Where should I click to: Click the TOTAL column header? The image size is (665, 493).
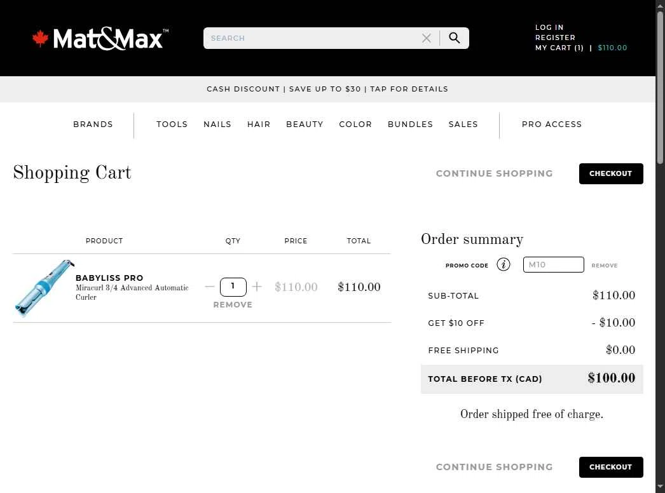coord(359,241)
